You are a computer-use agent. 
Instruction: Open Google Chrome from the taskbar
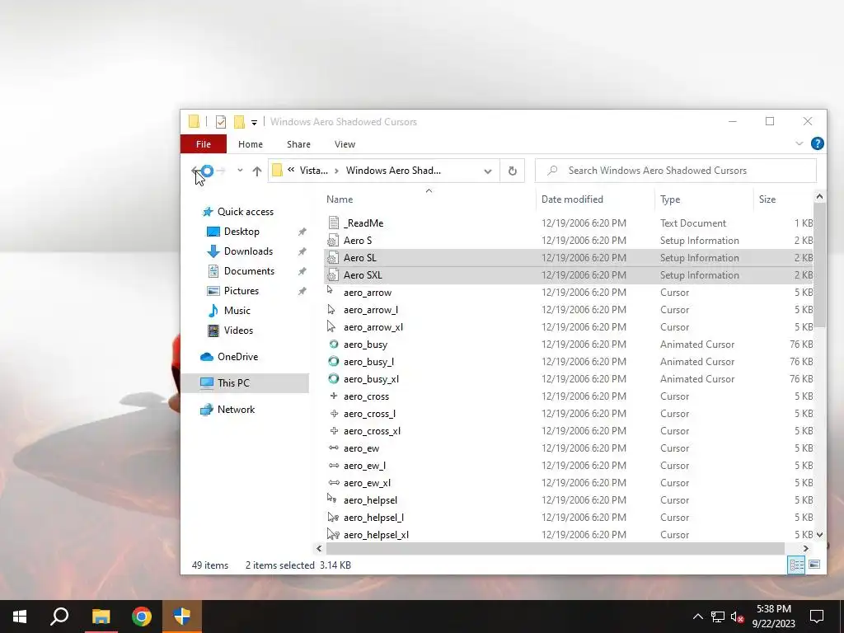click(142, 617)
